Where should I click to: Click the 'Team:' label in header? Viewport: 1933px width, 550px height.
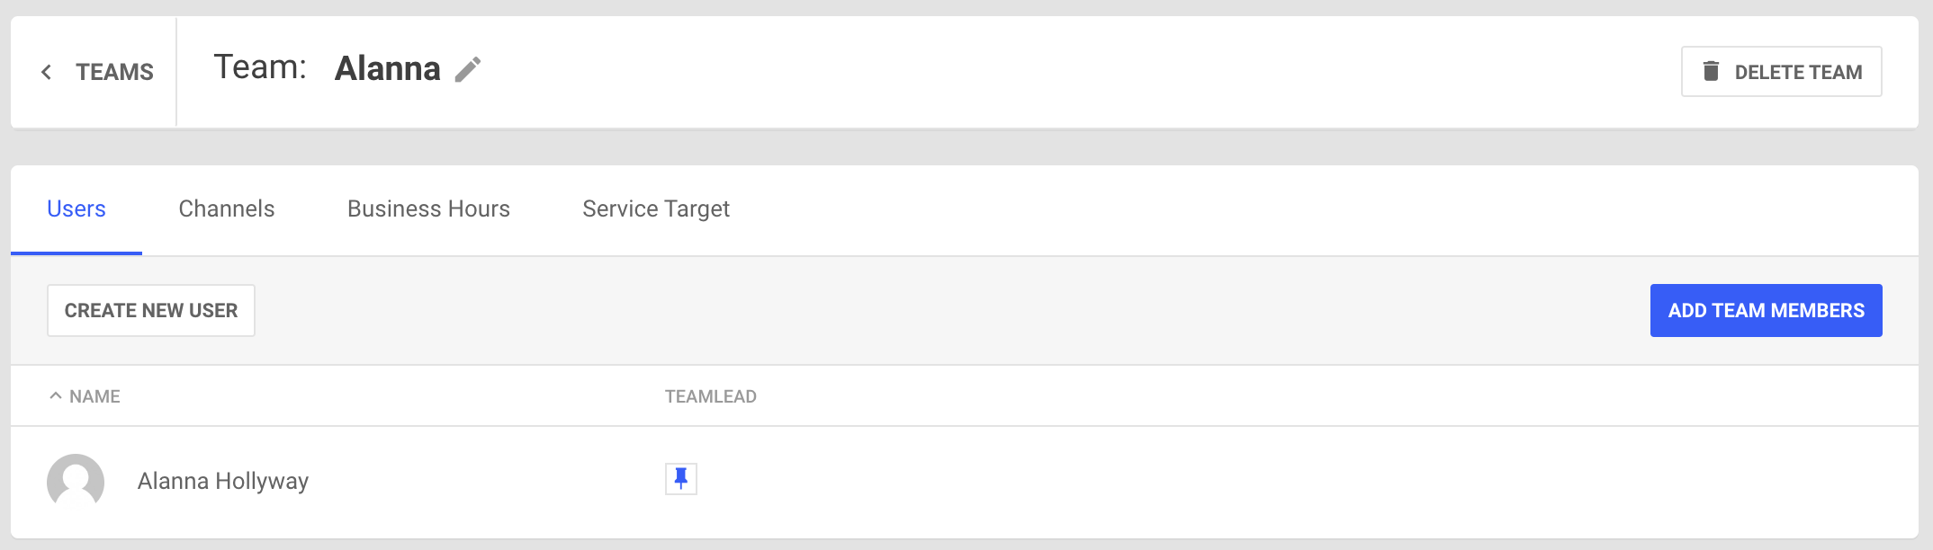coord(260,67)
